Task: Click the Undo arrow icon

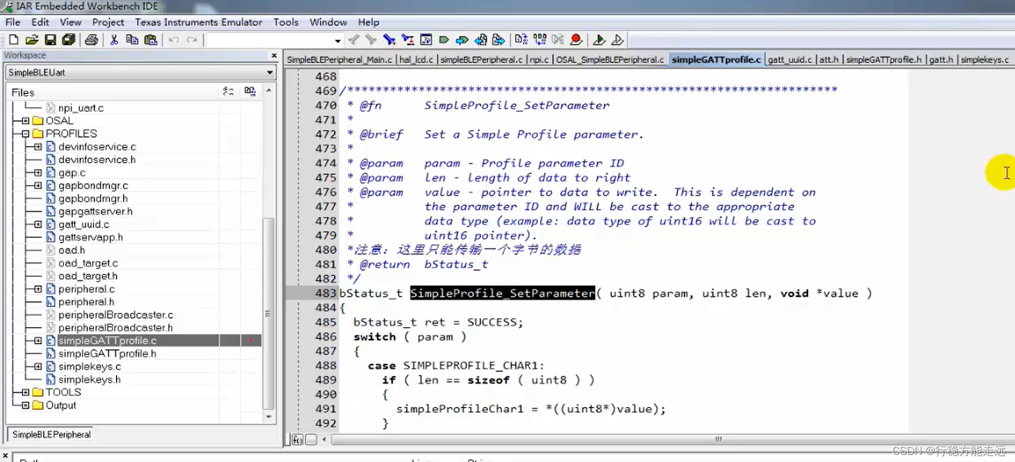Action: 174,40
